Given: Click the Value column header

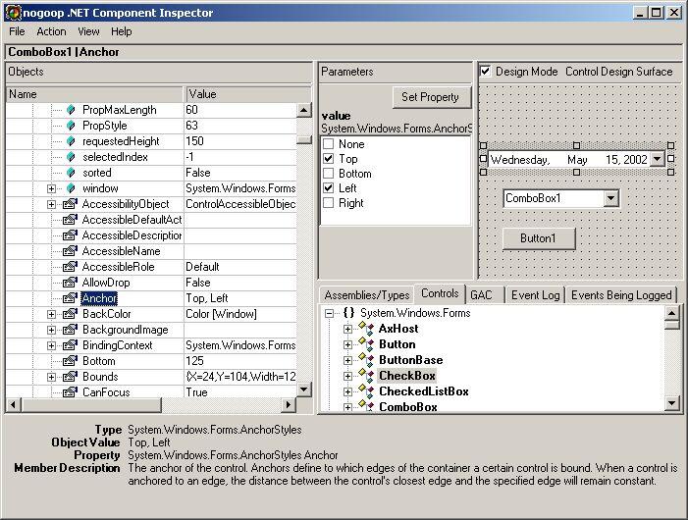Looking at the screenshot, I should point(248,94).
